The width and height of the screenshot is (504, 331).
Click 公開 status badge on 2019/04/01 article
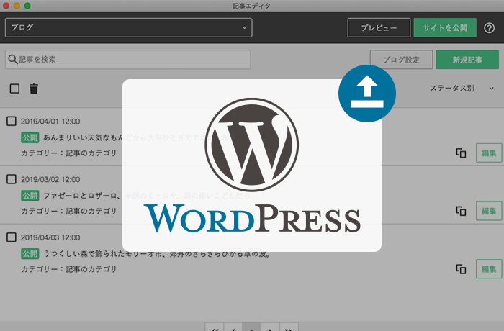pyautogui.click(x=30, y=137)
